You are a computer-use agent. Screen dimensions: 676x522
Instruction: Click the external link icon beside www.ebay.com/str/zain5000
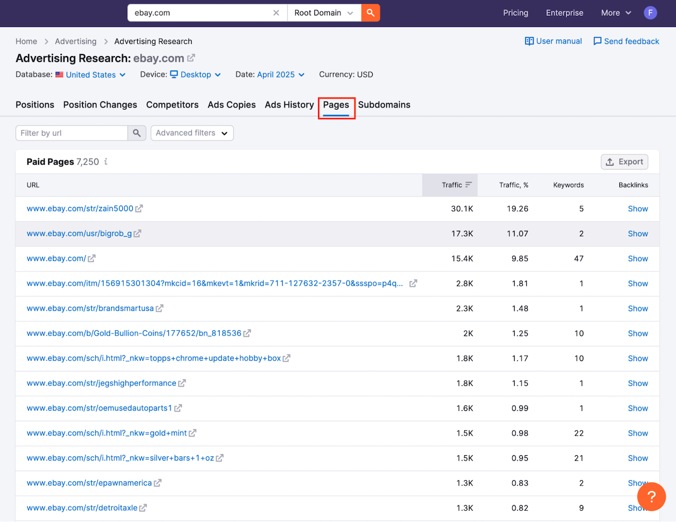[x=139, y=209]
